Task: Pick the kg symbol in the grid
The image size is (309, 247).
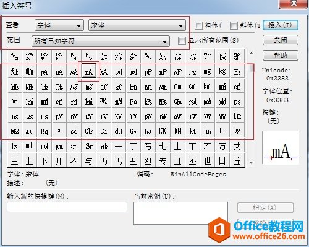Action: [x=222, y=71]
